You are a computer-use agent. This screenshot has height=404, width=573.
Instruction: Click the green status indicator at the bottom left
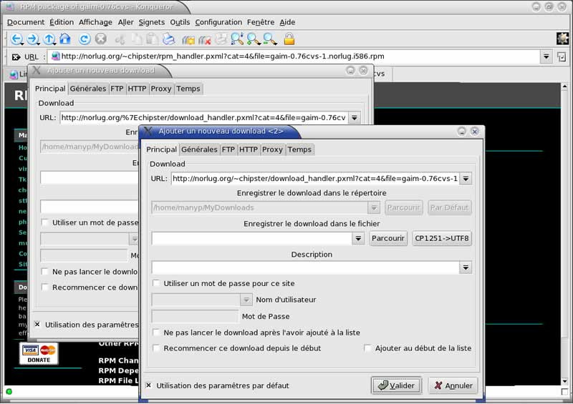(9, 392)
